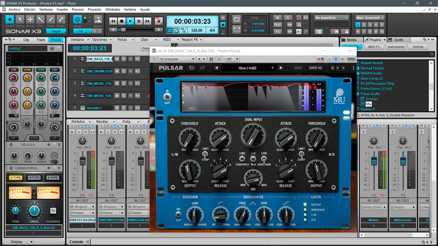Redo in the Pulsar Mu plugin
This screenshot has height=246, width=438.
coord(202,68)
